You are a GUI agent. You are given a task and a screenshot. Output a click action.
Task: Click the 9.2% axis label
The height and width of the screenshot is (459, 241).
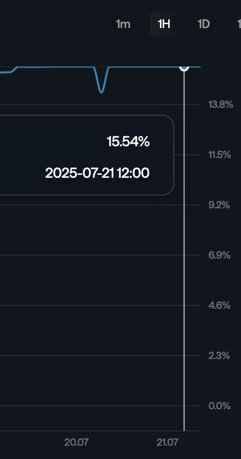[219, 205]
